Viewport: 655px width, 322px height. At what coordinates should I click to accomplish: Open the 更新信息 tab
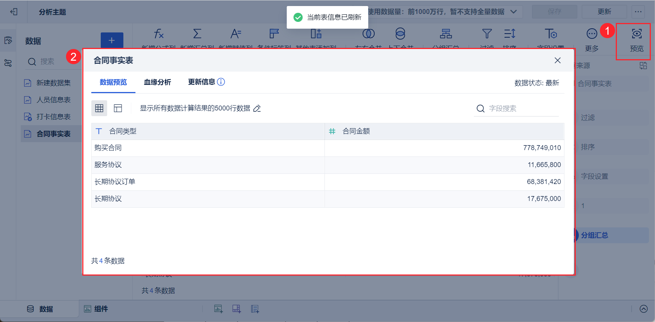201,82
